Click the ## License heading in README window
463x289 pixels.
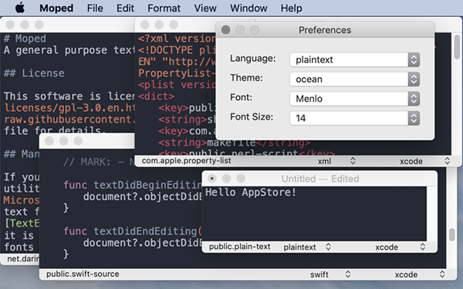coord(34,73)
